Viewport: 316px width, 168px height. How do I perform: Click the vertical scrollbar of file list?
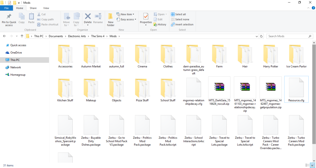coord(314,92)
